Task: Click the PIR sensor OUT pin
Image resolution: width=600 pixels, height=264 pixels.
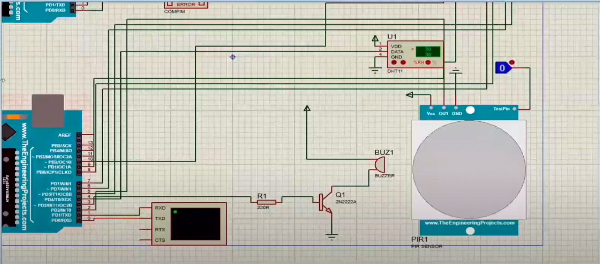Action: [444, 108]
